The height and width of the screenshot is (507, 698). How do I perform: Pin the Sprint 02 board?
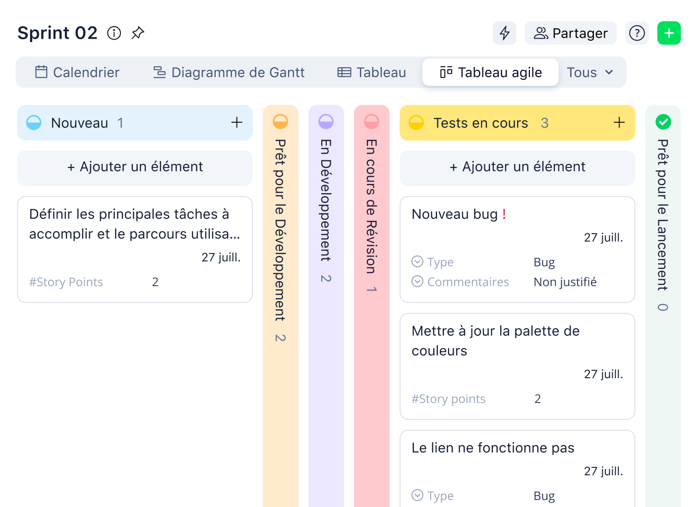138,33
